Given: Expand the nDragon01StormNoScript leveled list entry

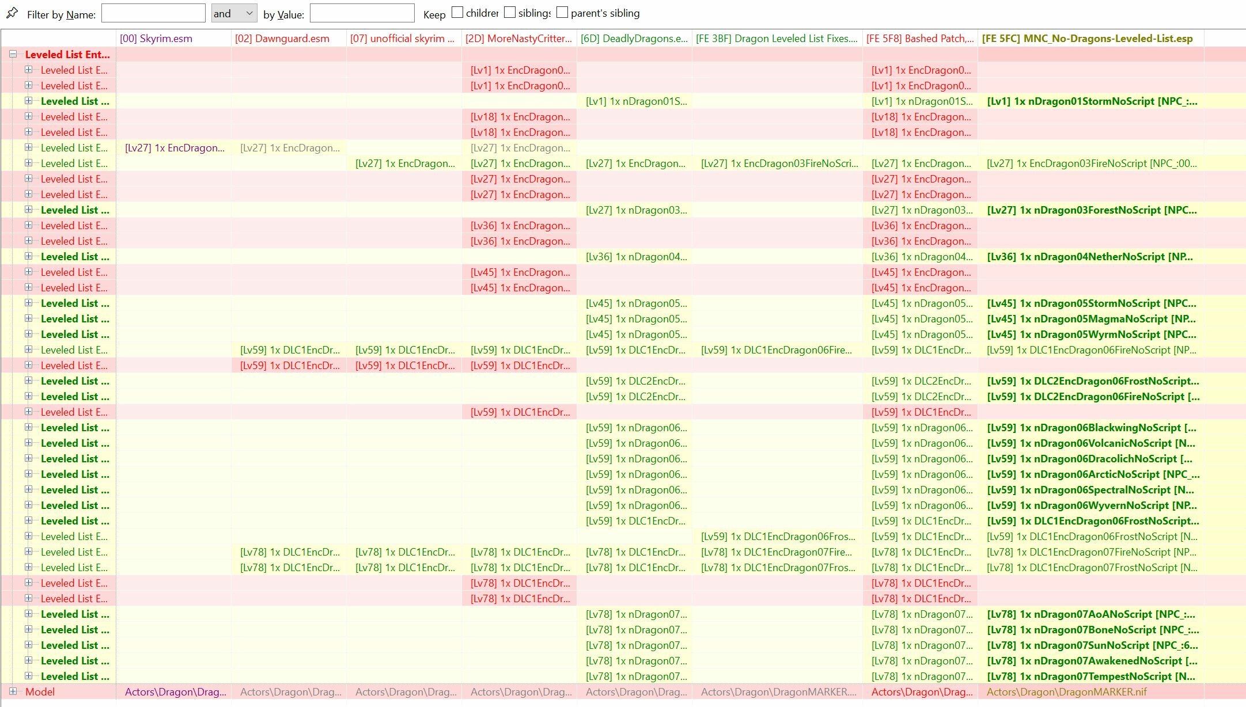Looking at the screenshot, I should pos(28,101).
